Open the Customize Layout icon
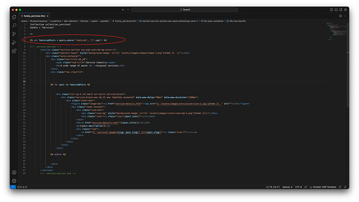 coord(345,9)
